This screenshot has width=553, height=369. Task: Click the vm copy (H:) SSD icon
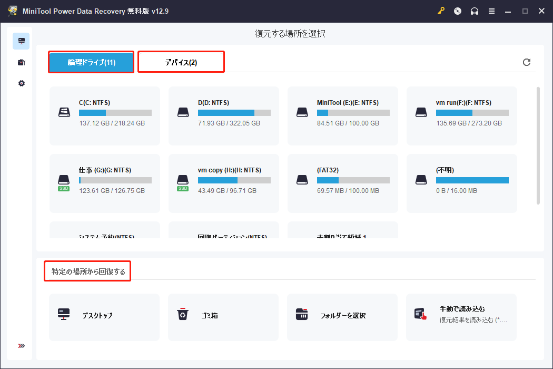183,182
